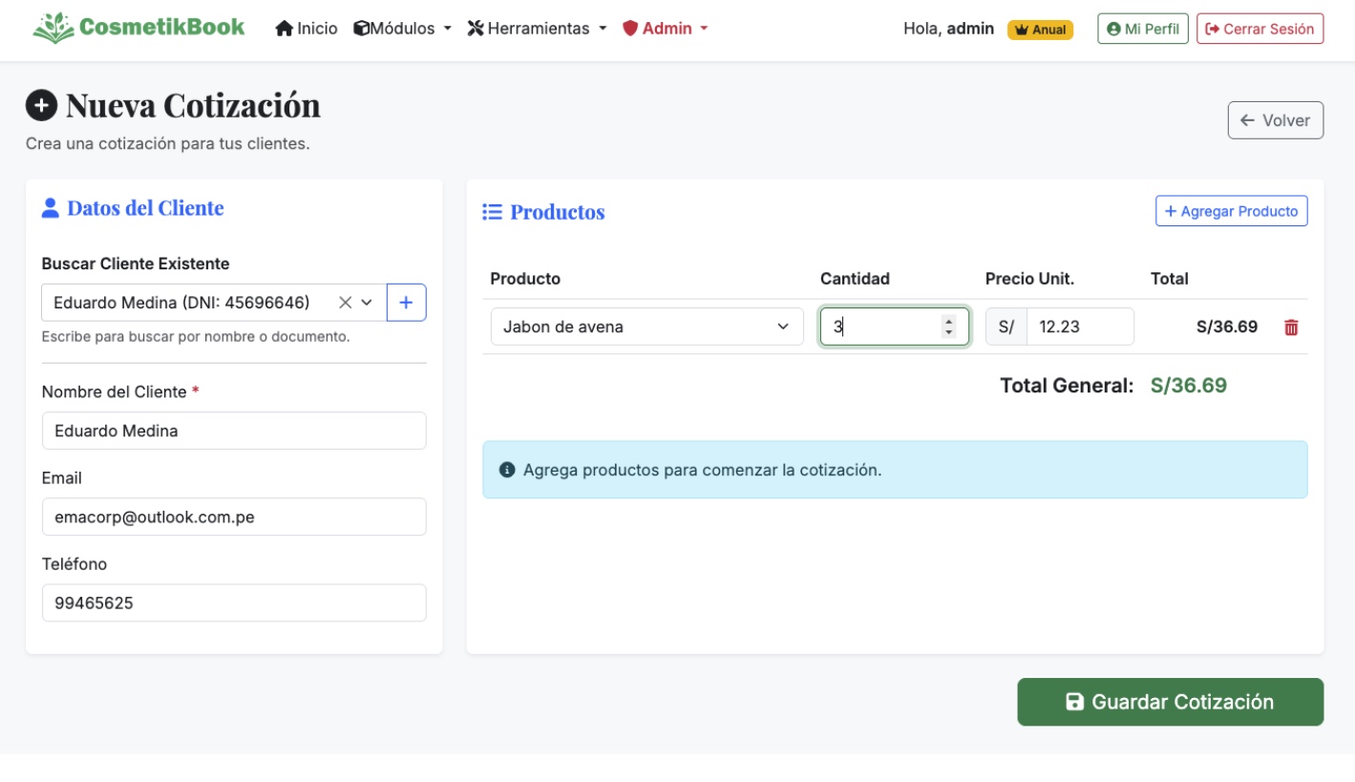Click the list icon beside Productos
The height and width of the screenshot is (782, 1355).
tap(493, 212)
